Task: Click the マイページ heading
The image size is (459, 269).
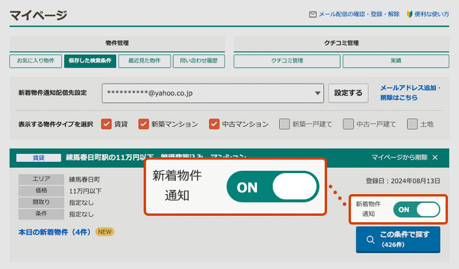Action: point(39,15)
